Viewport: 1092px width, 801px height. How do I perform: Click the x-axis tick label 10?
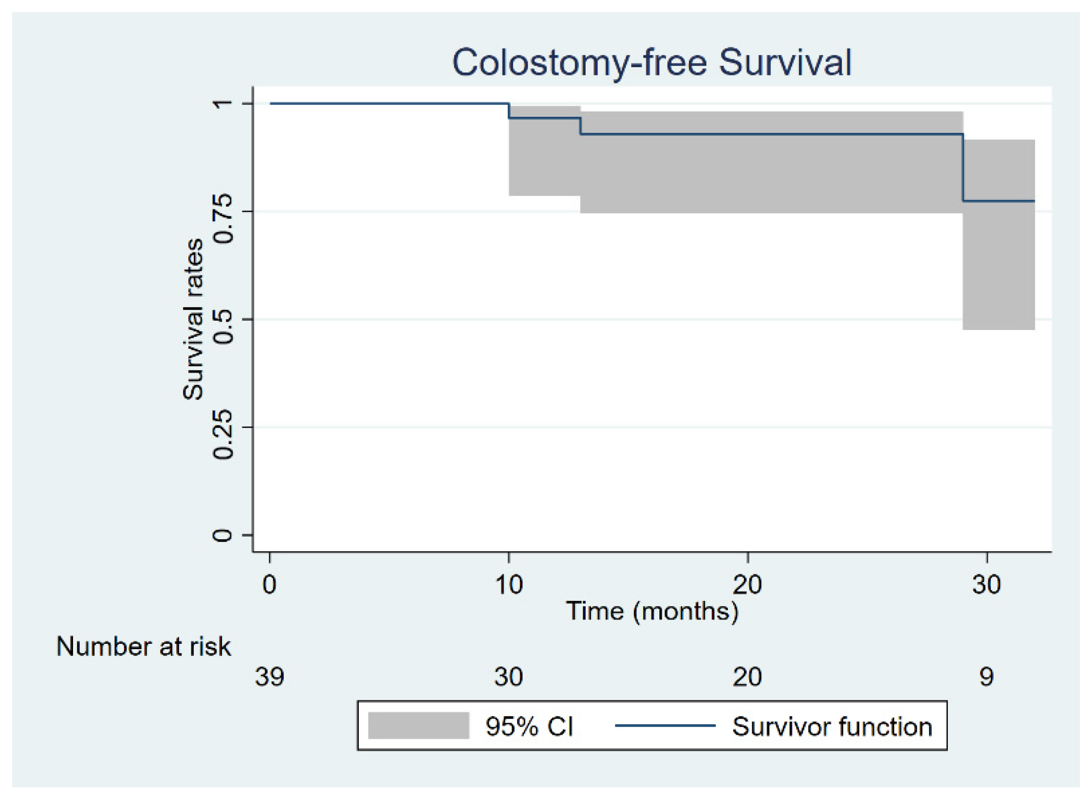(509, 584)
